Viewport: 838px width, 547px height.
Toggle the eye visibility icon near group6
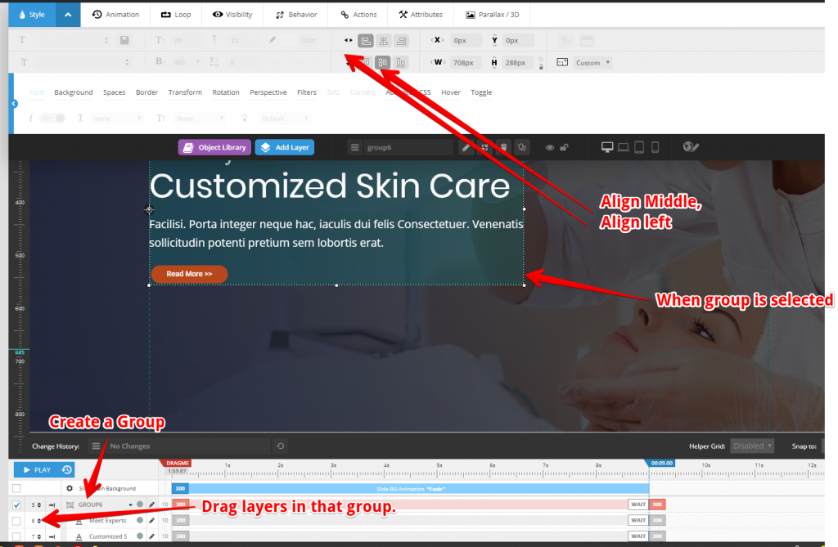point(548,146)
